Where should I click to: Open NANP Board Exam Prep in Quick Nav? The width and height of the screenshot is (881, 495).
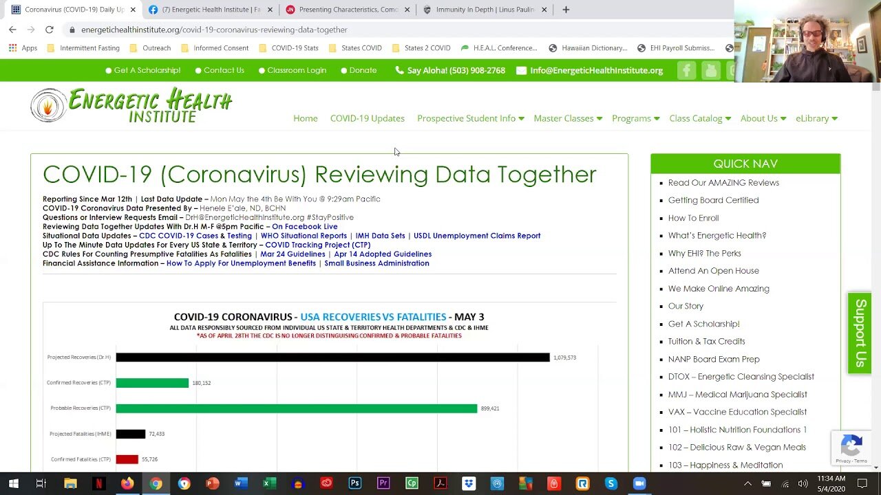coord(714,359)
